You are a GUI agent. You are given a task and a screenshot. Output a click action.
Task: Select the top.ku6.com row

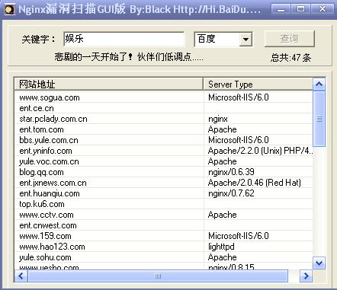click(164, 204)
